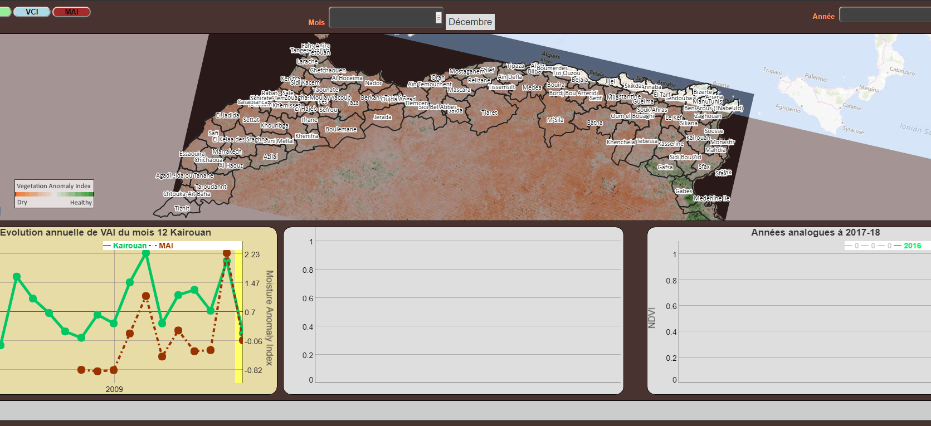Click the Boulemane region label

(x=341, y=129)
